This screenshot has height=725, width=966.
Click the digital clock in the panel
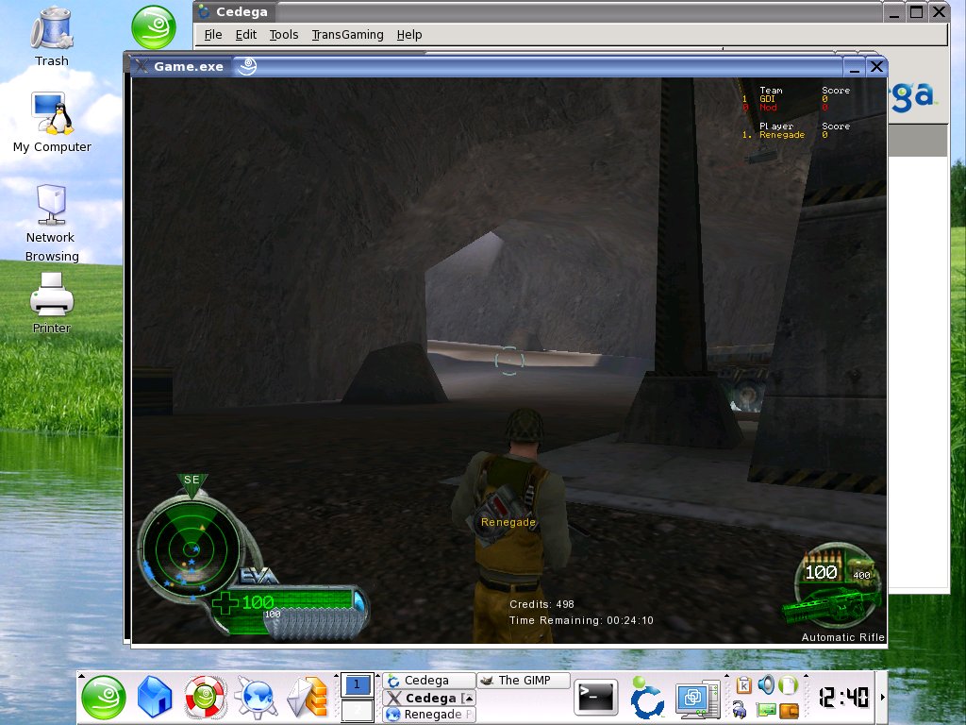[842, 698]
